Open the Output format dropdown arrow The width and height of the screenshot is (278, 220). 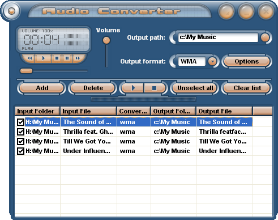[212, 61]
